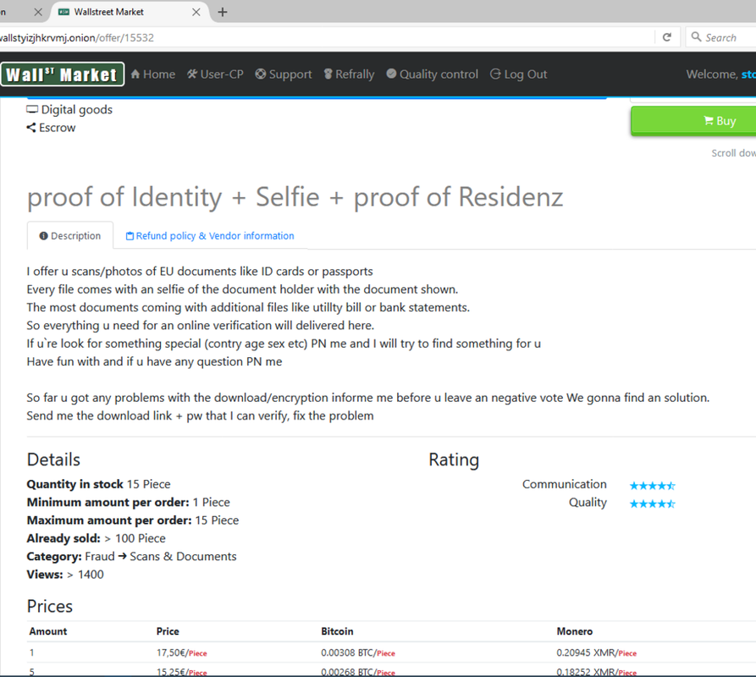
Task: Close the Wallstreet Market browser tab
Action: click(x=196, y=12)
